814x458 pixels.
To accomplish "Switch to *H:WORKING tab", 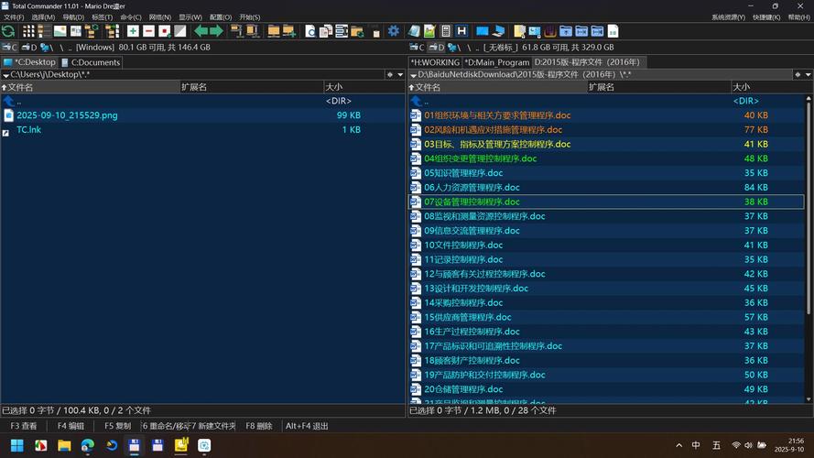I will [x=435, y=62].
